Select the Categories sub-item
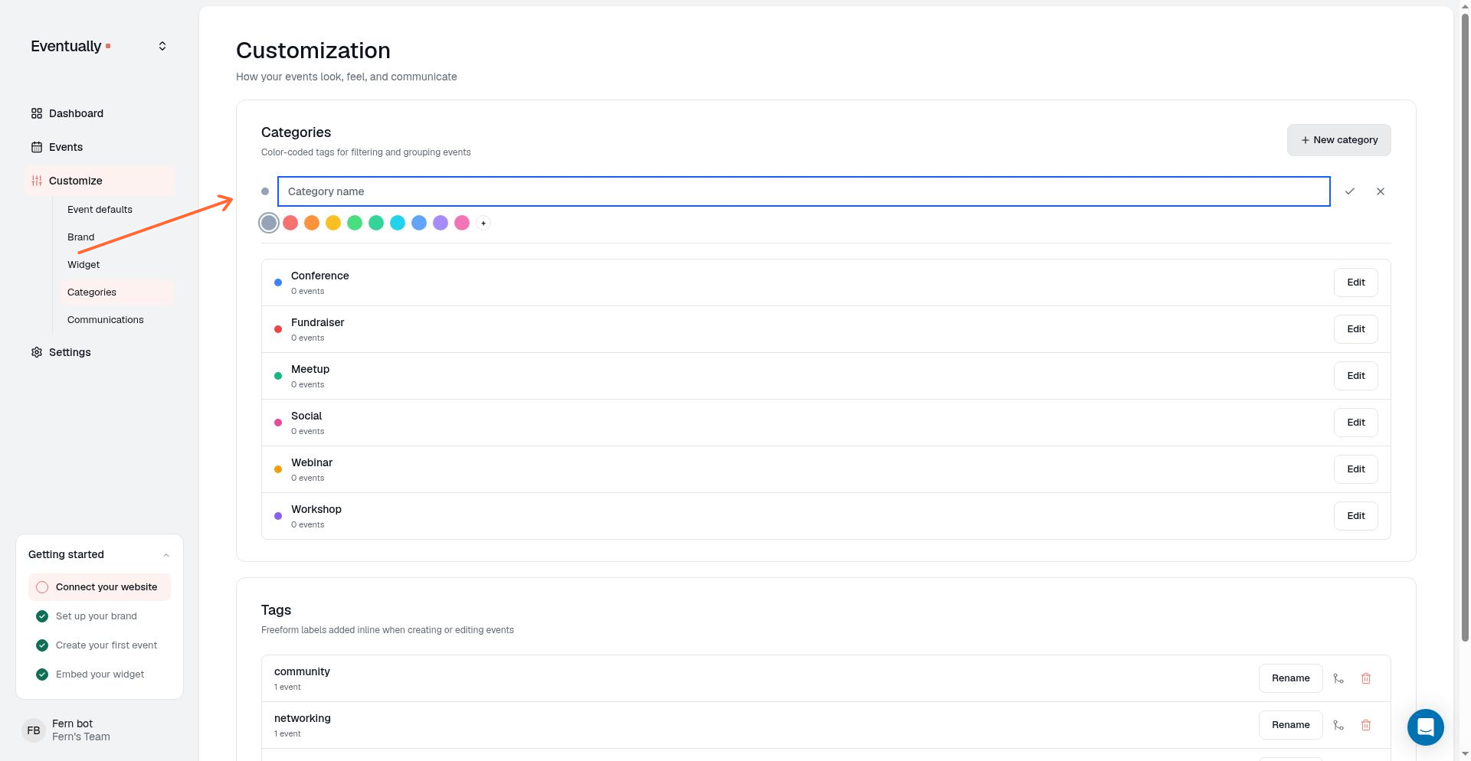The width and height of the screenshot is (1471, 761). coord(116,292)
